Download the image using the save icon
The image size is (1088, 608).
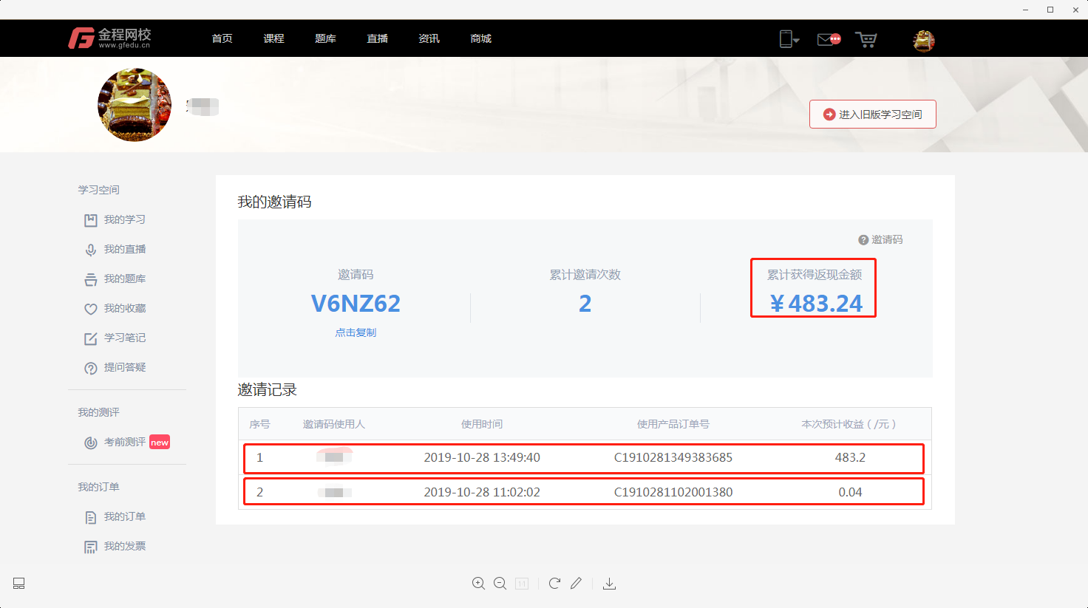609,584
